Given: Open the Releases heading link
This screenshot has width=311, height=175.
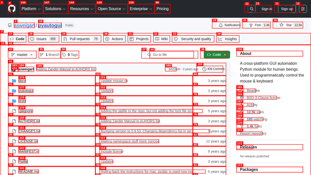Looking at the screenshot, I should tap(248, 147).
